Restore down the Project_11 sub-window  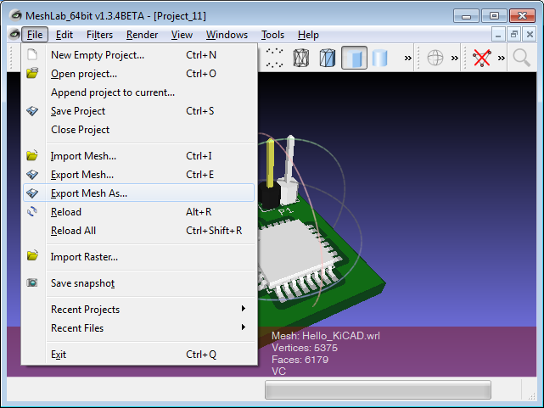pos(514,35)
